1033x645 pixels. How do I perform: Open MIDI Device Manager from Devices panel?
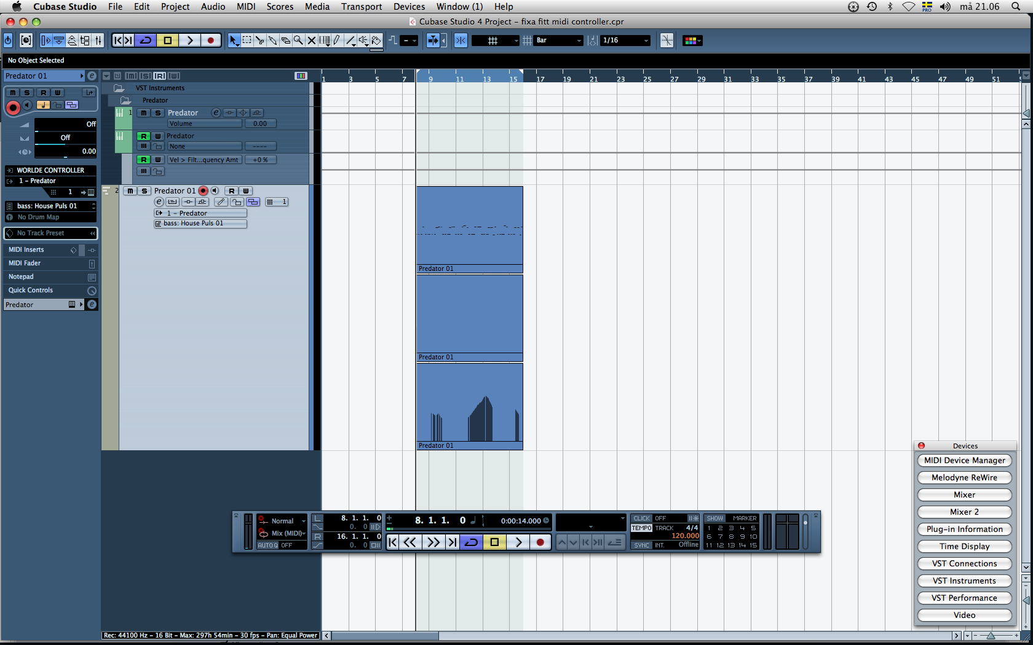pos(964,460)
